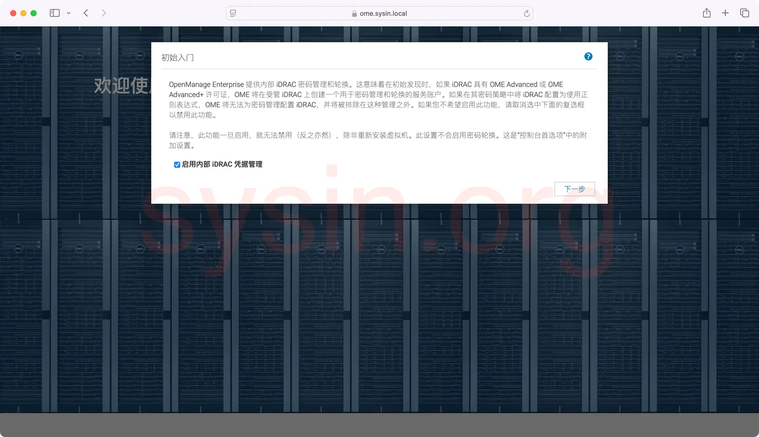Click the 初始入门 dialog title
Screen dimensions: 759x437
click(177, 57)
